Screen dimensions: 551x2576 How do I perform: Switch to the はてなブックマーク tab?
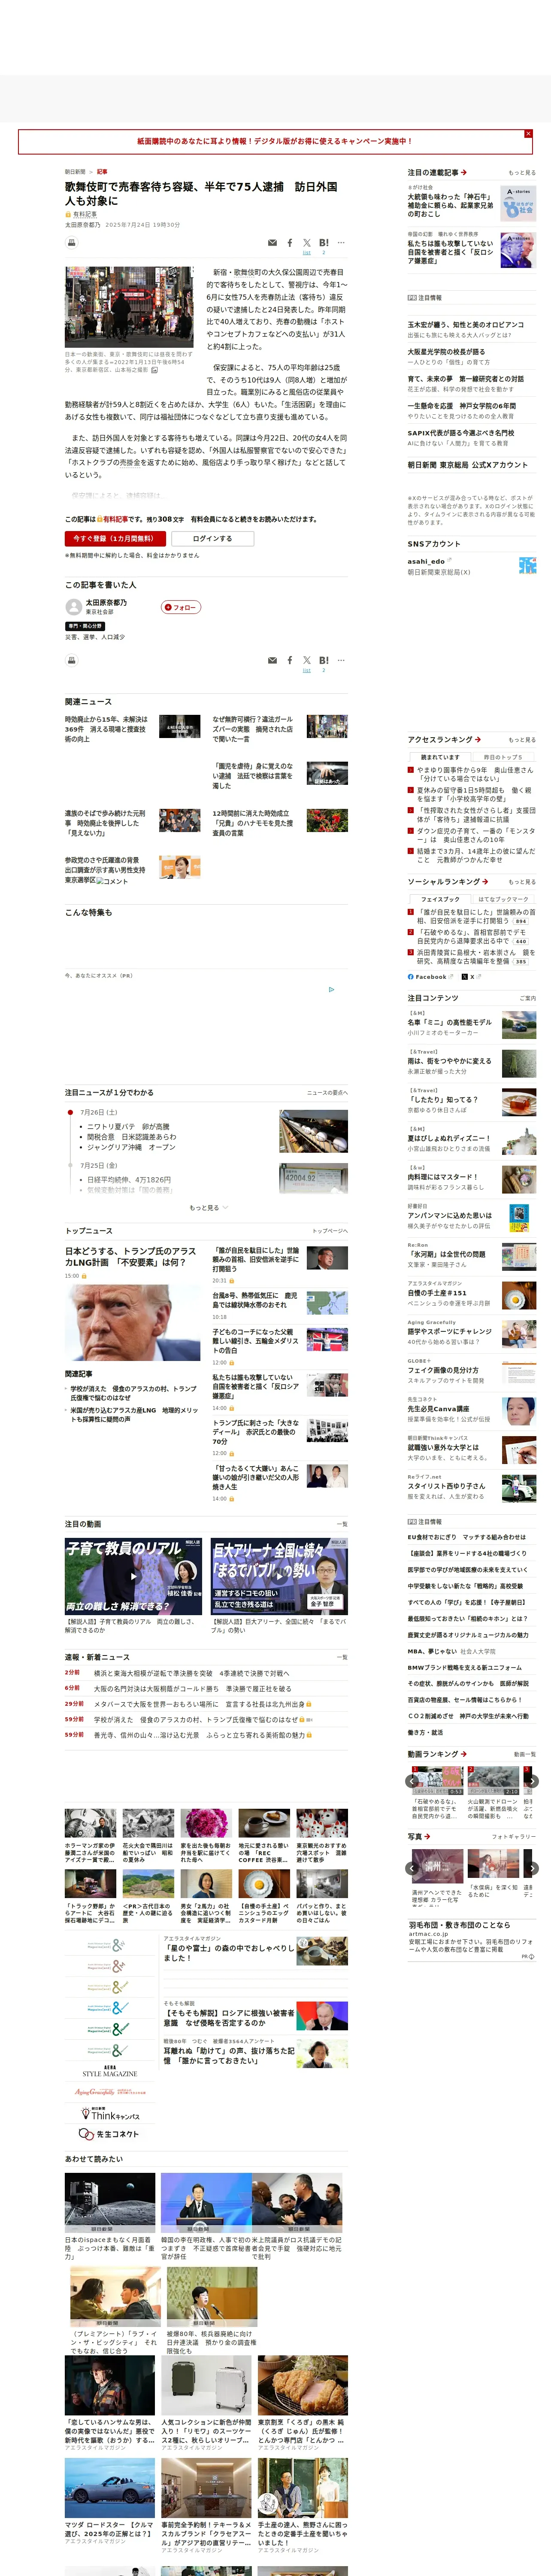[x=504, y=899]
